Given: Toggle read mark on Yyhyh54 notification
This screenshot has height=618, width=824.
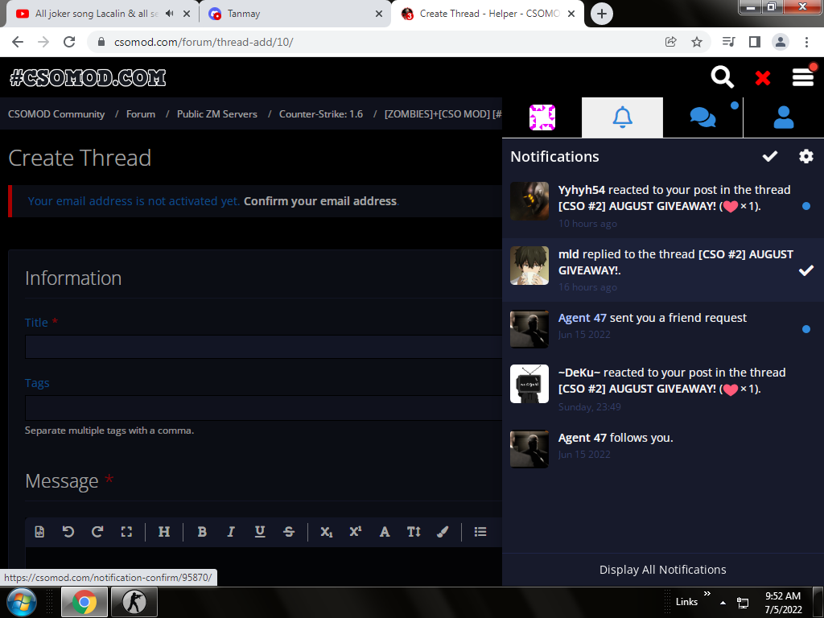Looking at the screenshot, I should tap(805, 206).
